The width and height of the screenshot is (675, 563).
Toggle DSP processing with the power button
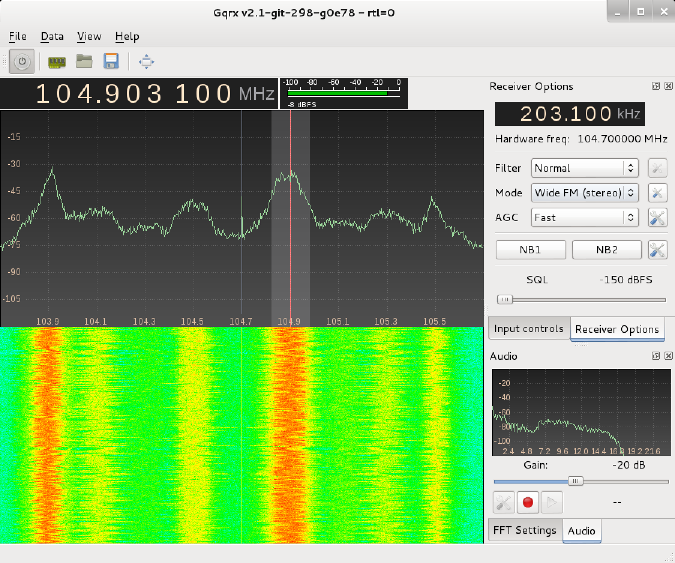(x=21, y=62)
